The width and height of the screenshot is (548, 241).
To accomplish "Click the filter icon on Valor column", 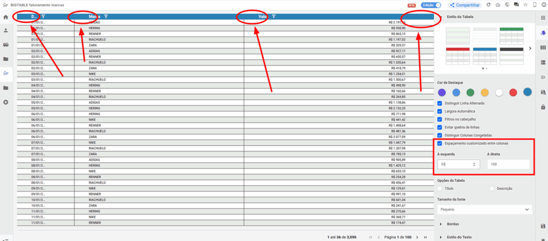I will coord(273,17).
